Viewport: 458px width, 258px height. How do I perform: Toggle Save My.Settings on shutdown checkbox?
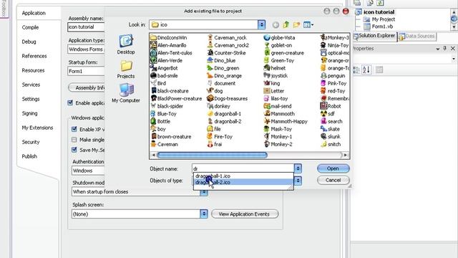coord(74,150)
